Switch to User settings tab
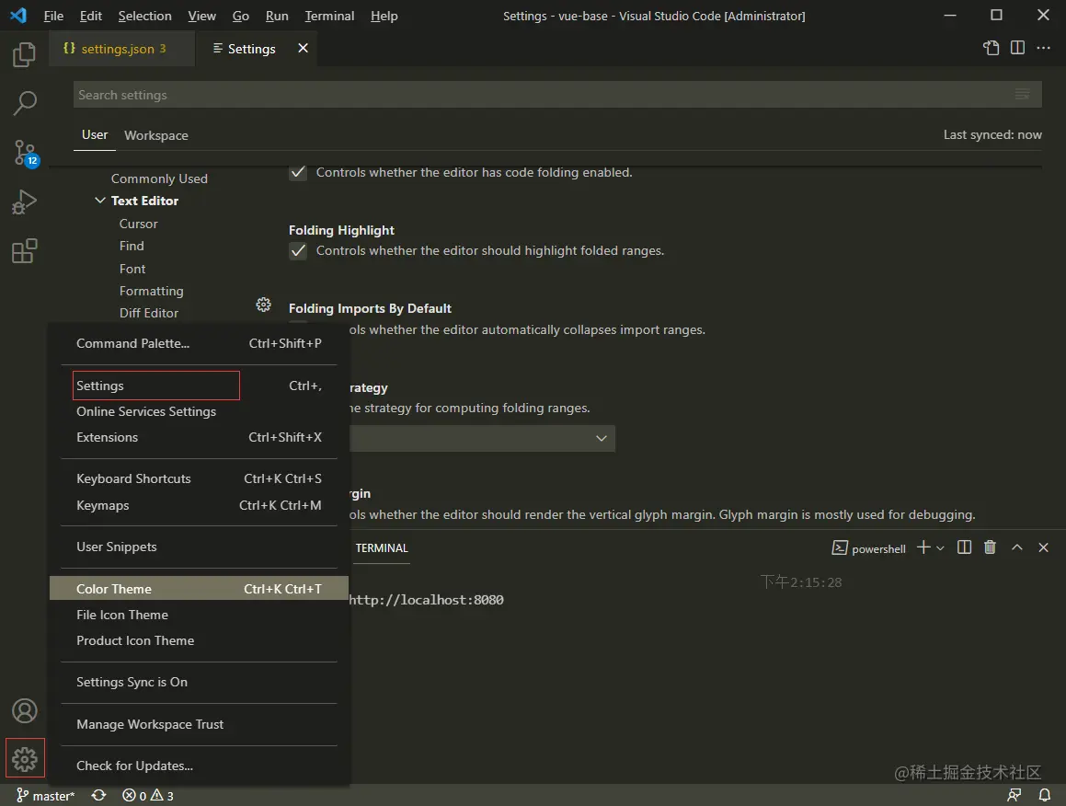The width and height of the screenshot is (1066, 806). pos(95,134)
